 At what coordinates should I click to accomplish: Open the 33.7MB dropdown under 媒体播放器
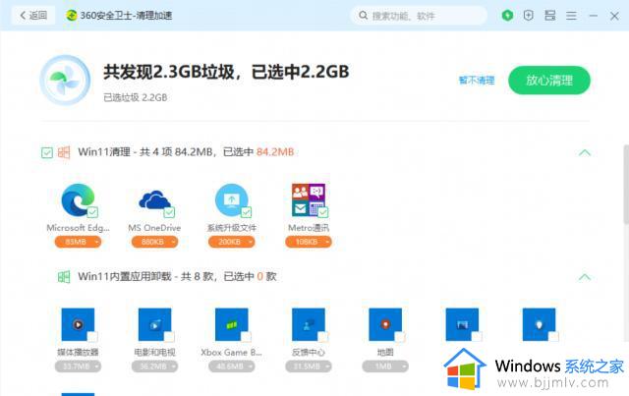pos(78,367)
